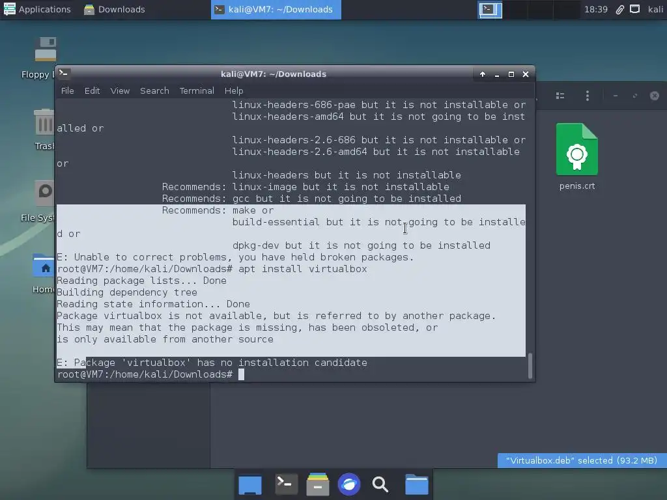667x500 pixels.
Task: Open the folder icon in the dock
Action: [416, 484]
